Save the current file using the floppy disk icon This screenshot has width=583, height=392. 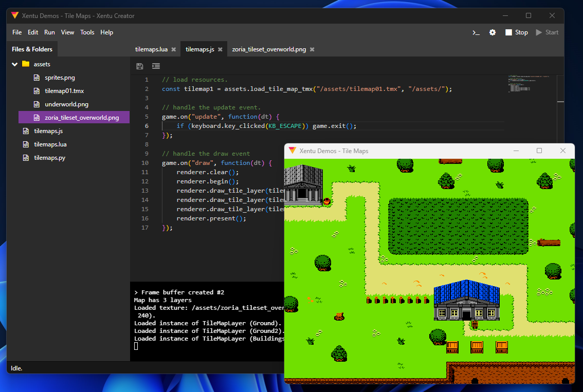tap(139, 66)
